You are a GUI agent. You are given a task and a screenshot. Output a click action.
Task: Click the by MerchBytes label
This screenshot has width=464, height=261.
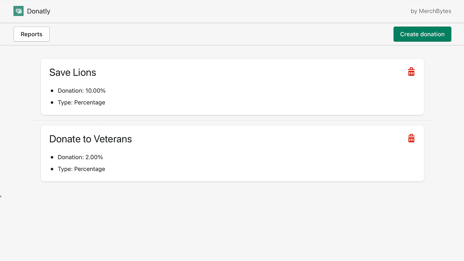[431, 11]
